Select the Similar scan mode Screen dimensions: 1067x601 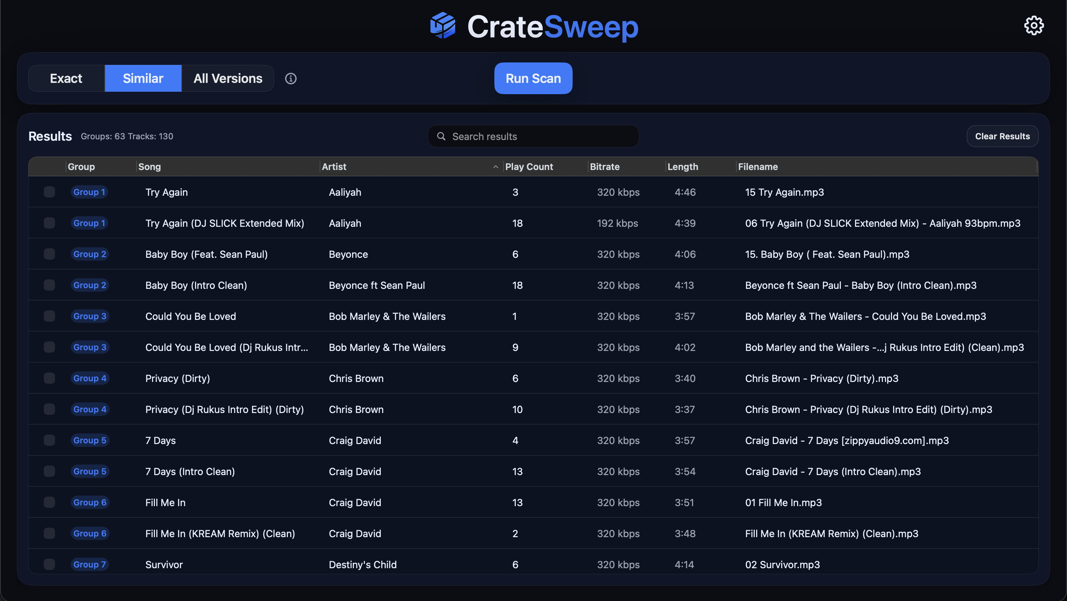point(143,78)
